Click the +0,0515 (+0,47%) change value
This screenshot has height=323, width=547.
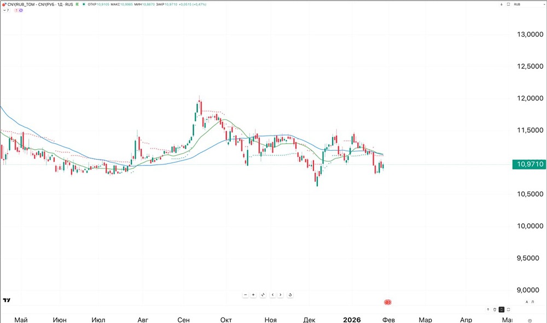coord(193,4)
